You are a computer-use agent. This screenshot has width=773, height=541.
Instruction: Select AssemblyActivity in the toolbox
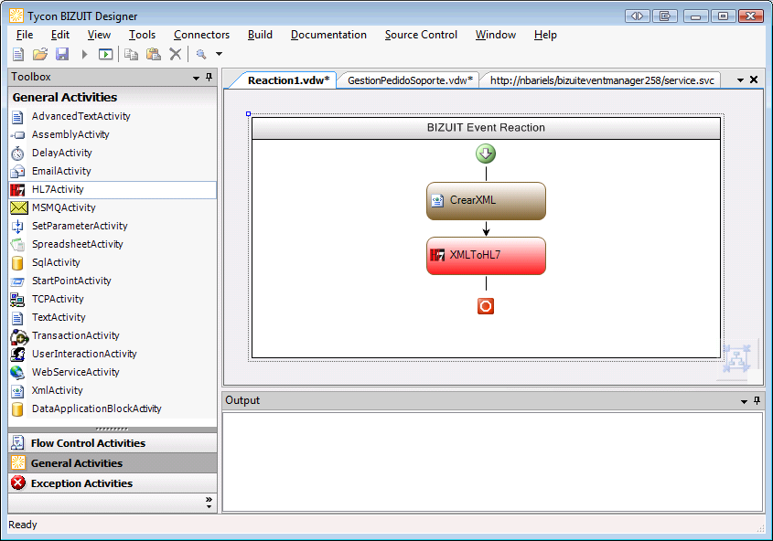pyautogui.click(x=113, y=134)
